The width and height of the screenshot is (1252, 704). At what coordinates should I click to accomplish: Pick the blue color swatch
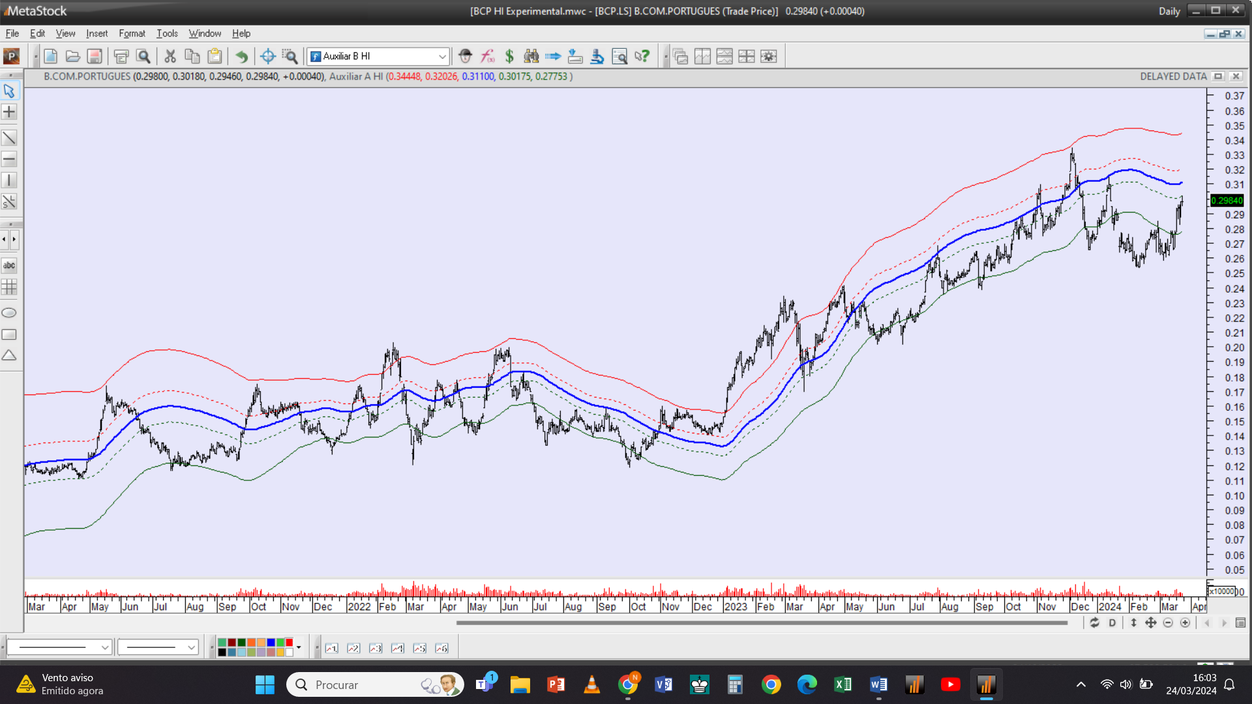point(271,643)
